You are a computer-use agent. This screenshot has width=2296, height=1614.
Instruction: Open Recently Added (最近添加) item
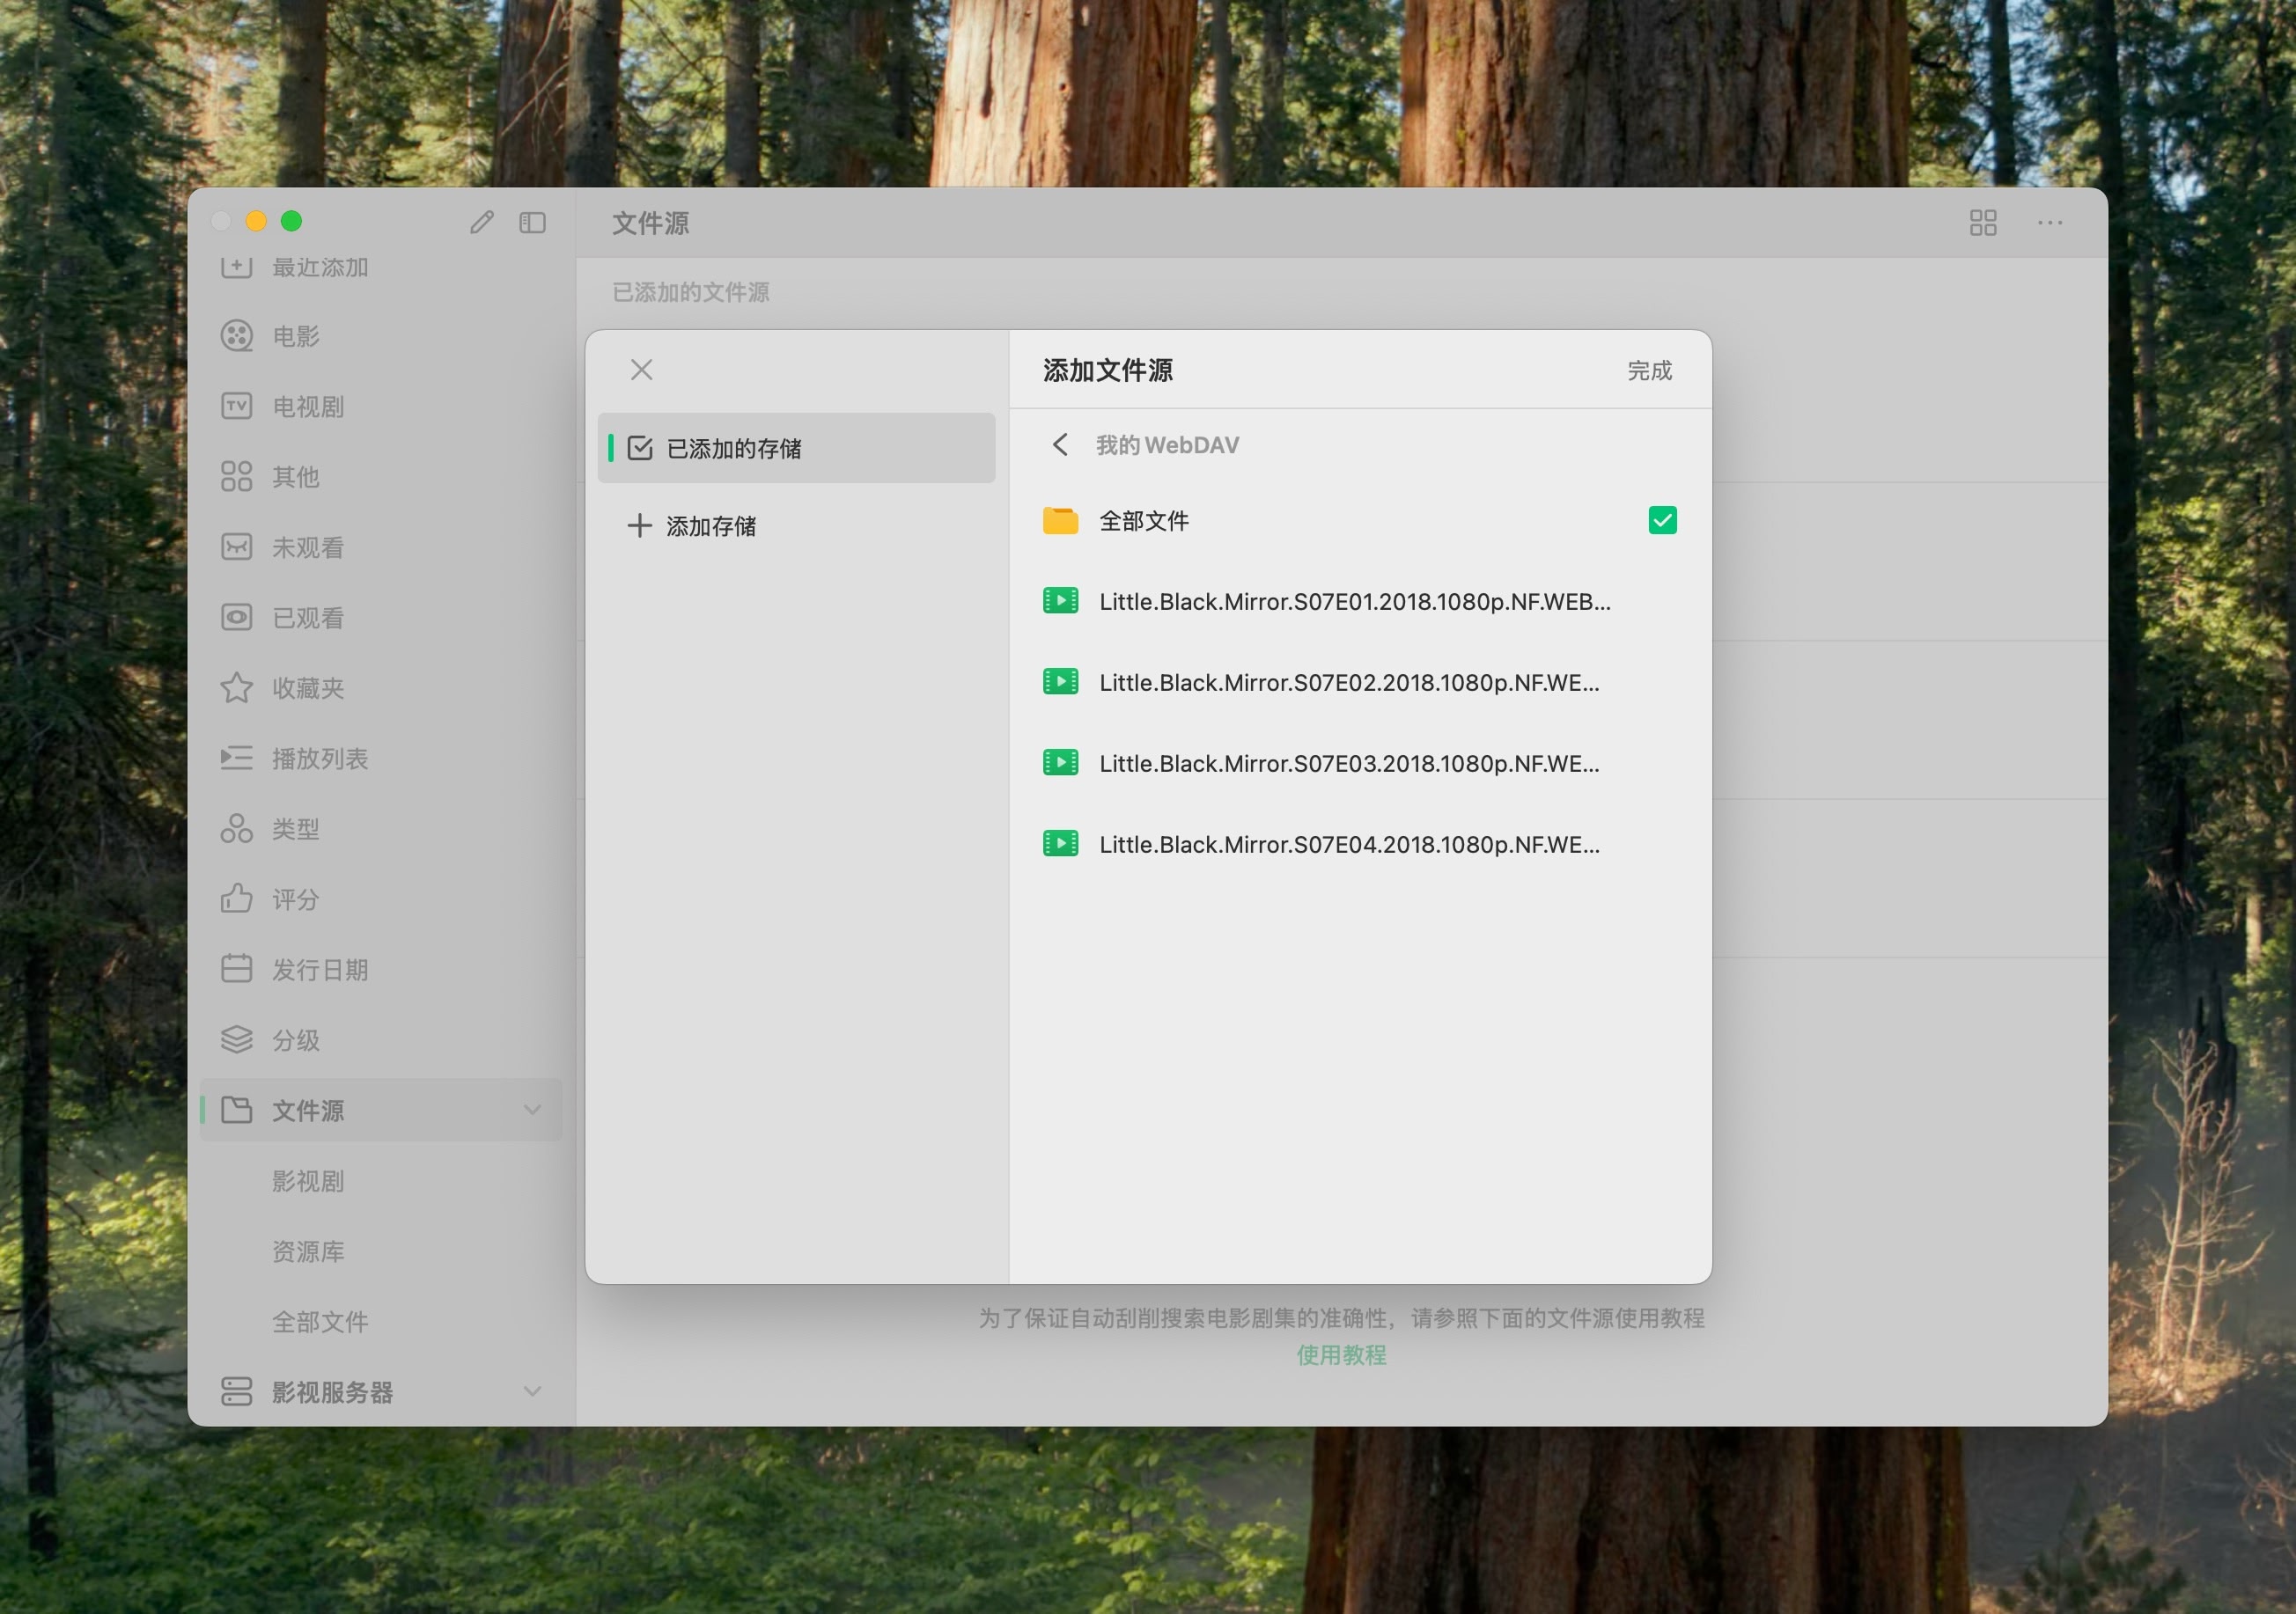[380, 267]
